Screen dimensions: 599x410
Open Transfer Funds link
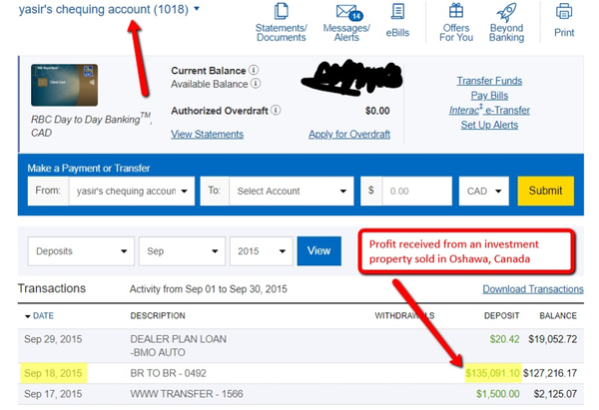pyautogui.click(x=489, y=81)
